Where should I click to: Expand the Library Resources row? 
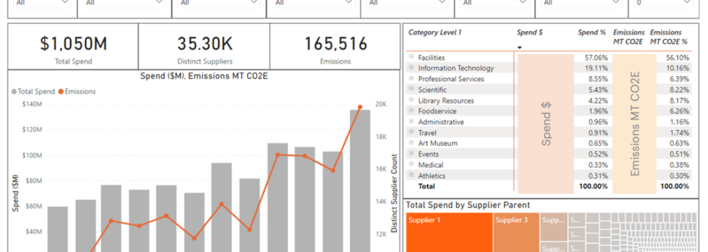[x=411, y=100]
